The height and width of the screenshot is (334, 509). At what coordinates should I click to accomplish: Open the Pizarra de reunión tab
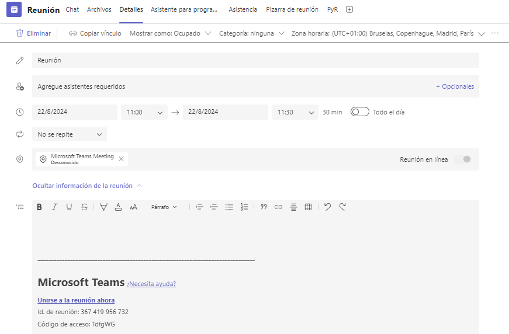[292, 9]
